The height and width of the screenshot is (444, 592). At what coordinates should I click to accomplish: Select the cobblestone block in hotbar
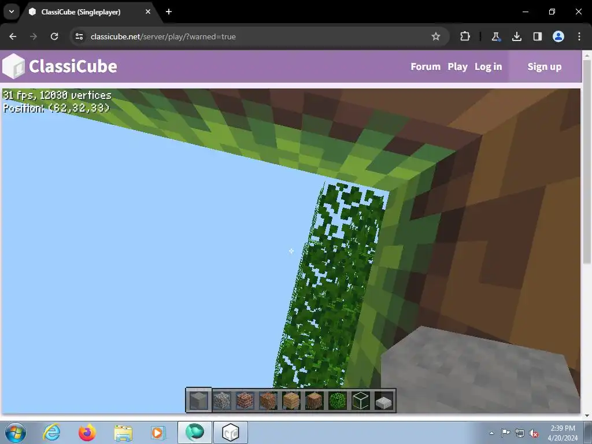coord(222,401)
